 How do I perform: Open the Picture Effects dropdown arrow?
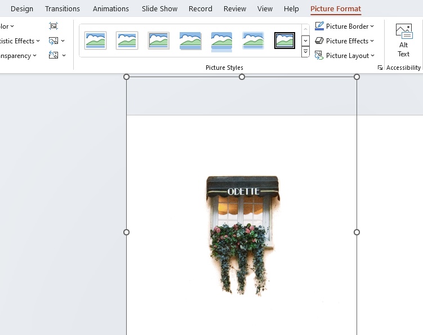pyautogui.click(x=372, y=41)
